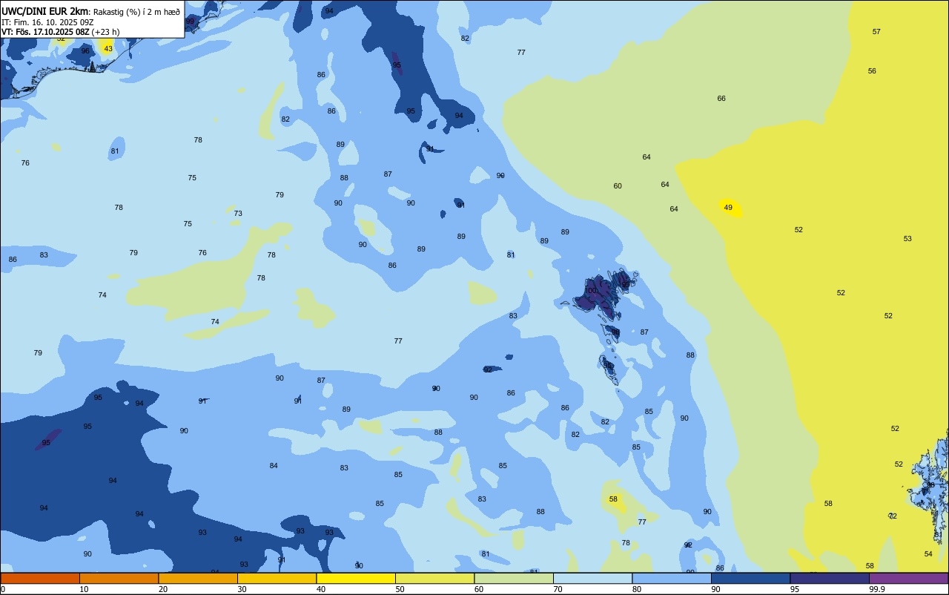Screen dimensions: 949x595
Task: Click the 0–10 dark orange legend swatch
Action: click(40, 578)
